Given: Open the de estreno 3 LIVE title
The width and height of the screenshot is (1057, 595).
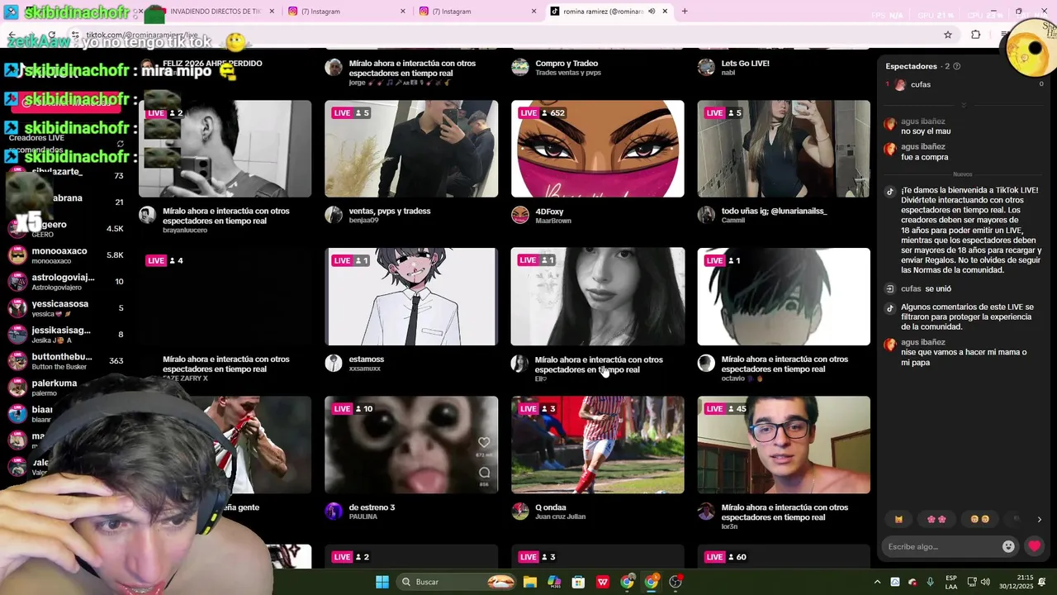Looking at the screenshot, I should (x=372, y=507).
